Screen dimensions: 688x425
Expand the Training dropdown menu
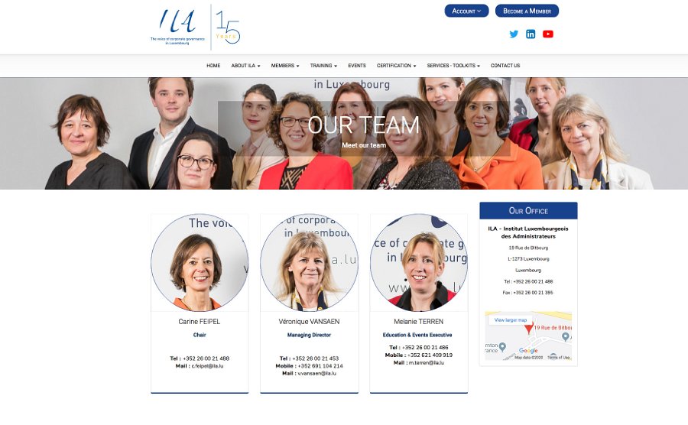click(x=323, y=66)
